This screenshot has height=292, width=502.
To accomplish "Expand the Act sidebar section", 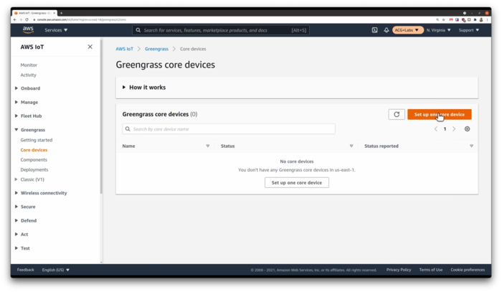I will [x=16, y=234].
